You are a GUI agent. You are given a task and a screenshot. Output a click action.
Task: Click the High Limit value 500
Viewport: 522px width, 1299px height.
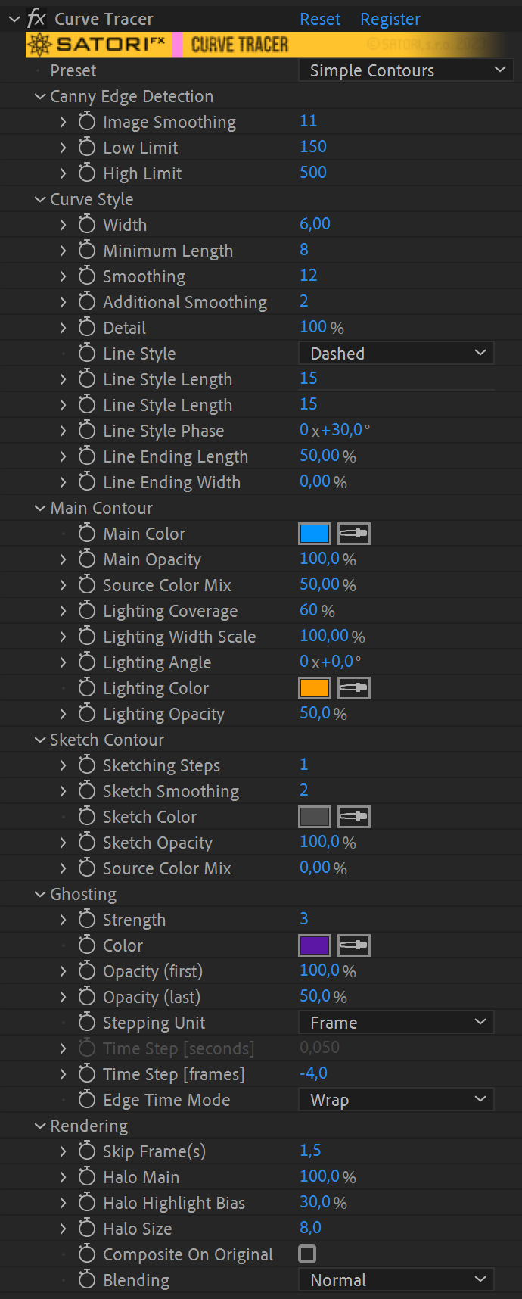313,173
